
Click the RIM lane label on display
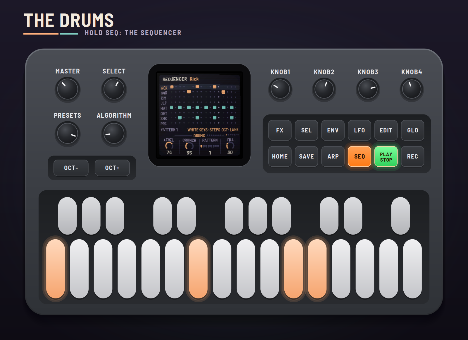point(164,98)
